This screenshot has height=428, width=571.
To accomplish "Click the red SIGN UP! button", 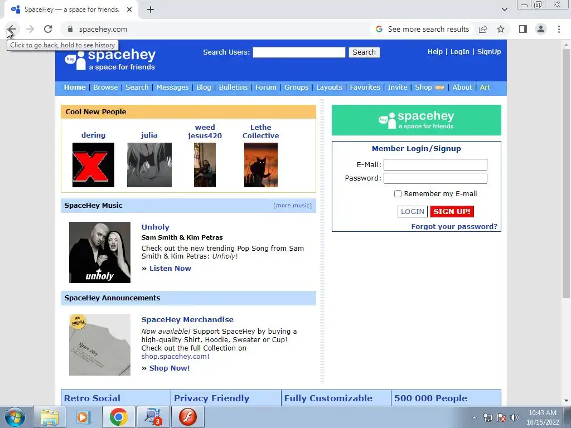I will tap(452, 211).
